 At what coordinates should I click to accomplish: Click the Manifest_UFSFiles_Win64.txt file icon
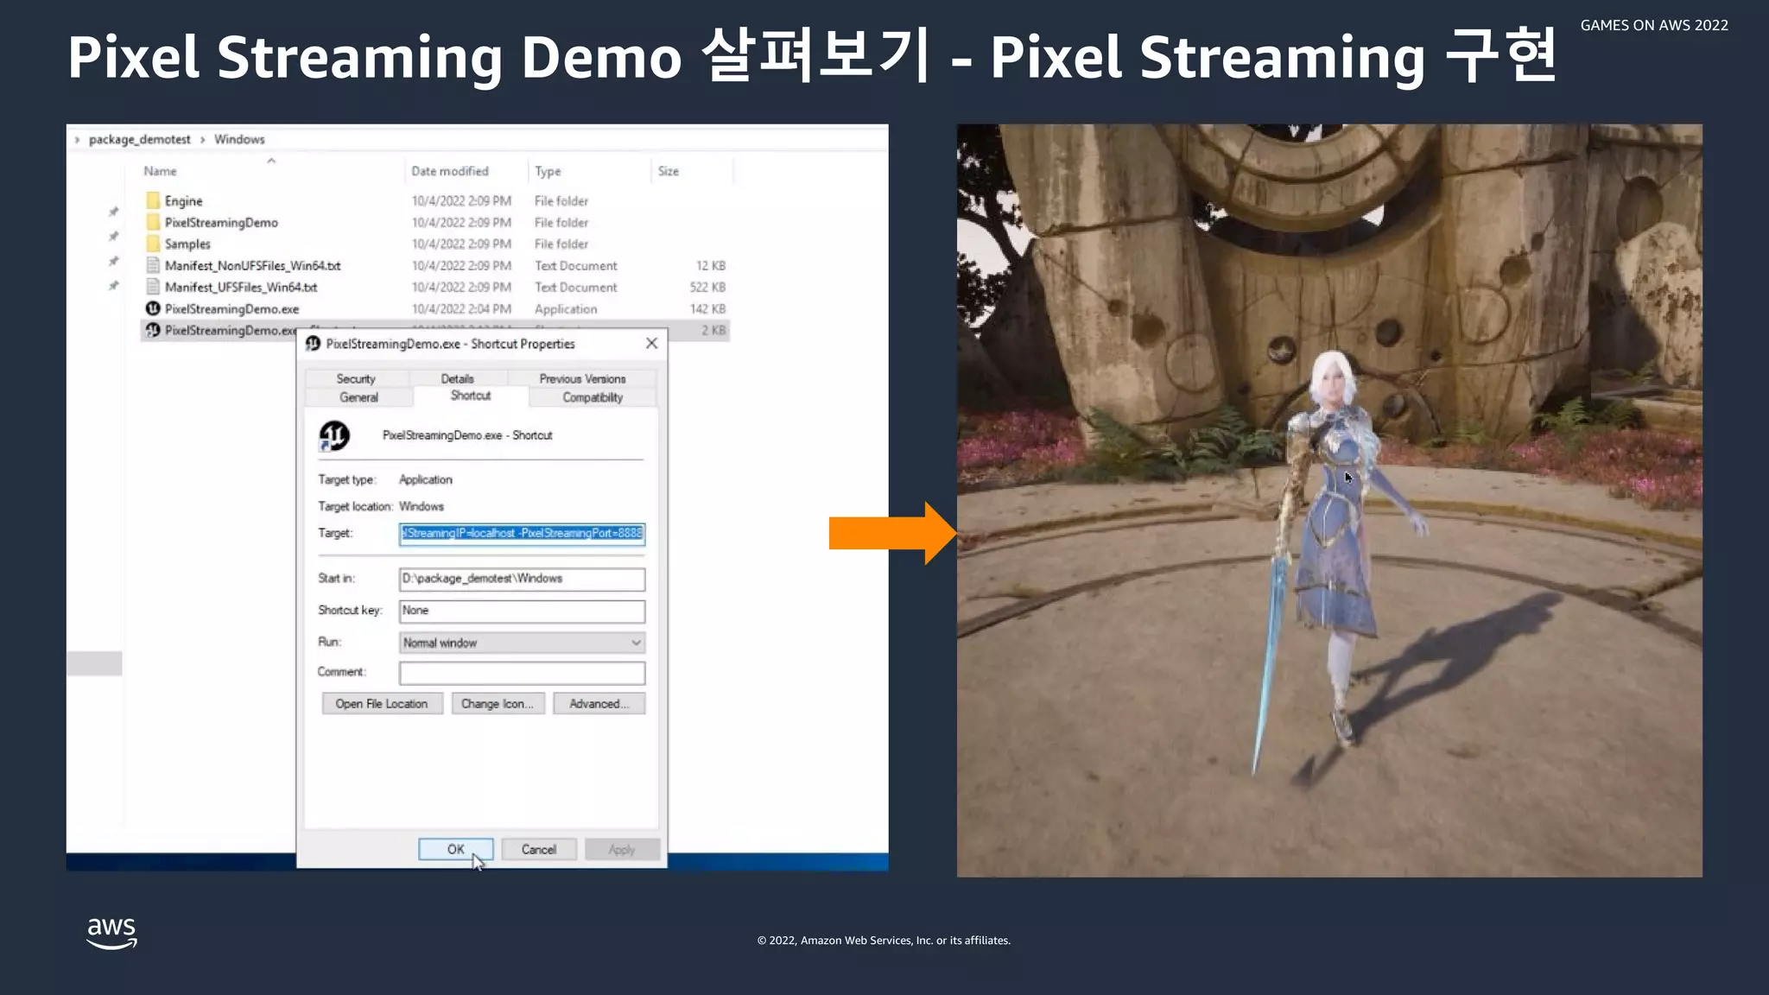(153, 287)
